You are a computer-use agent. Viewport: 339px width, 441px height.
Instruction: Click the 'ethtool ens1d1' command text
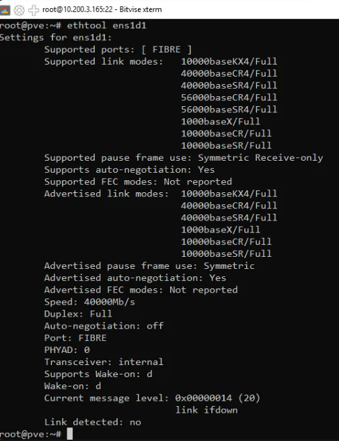(x=107, y=26)
